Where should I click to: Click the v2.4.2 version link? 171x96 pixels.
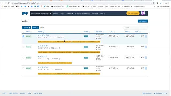4,93
